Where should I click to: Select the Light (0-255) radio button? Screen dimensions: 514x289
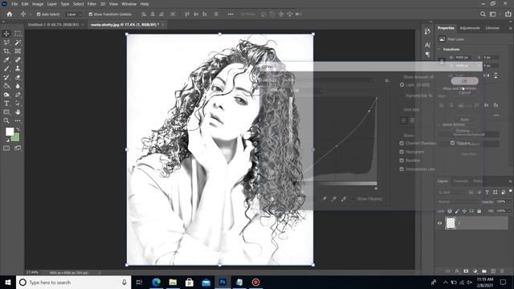pyautogui.click(x=402, y=84)
